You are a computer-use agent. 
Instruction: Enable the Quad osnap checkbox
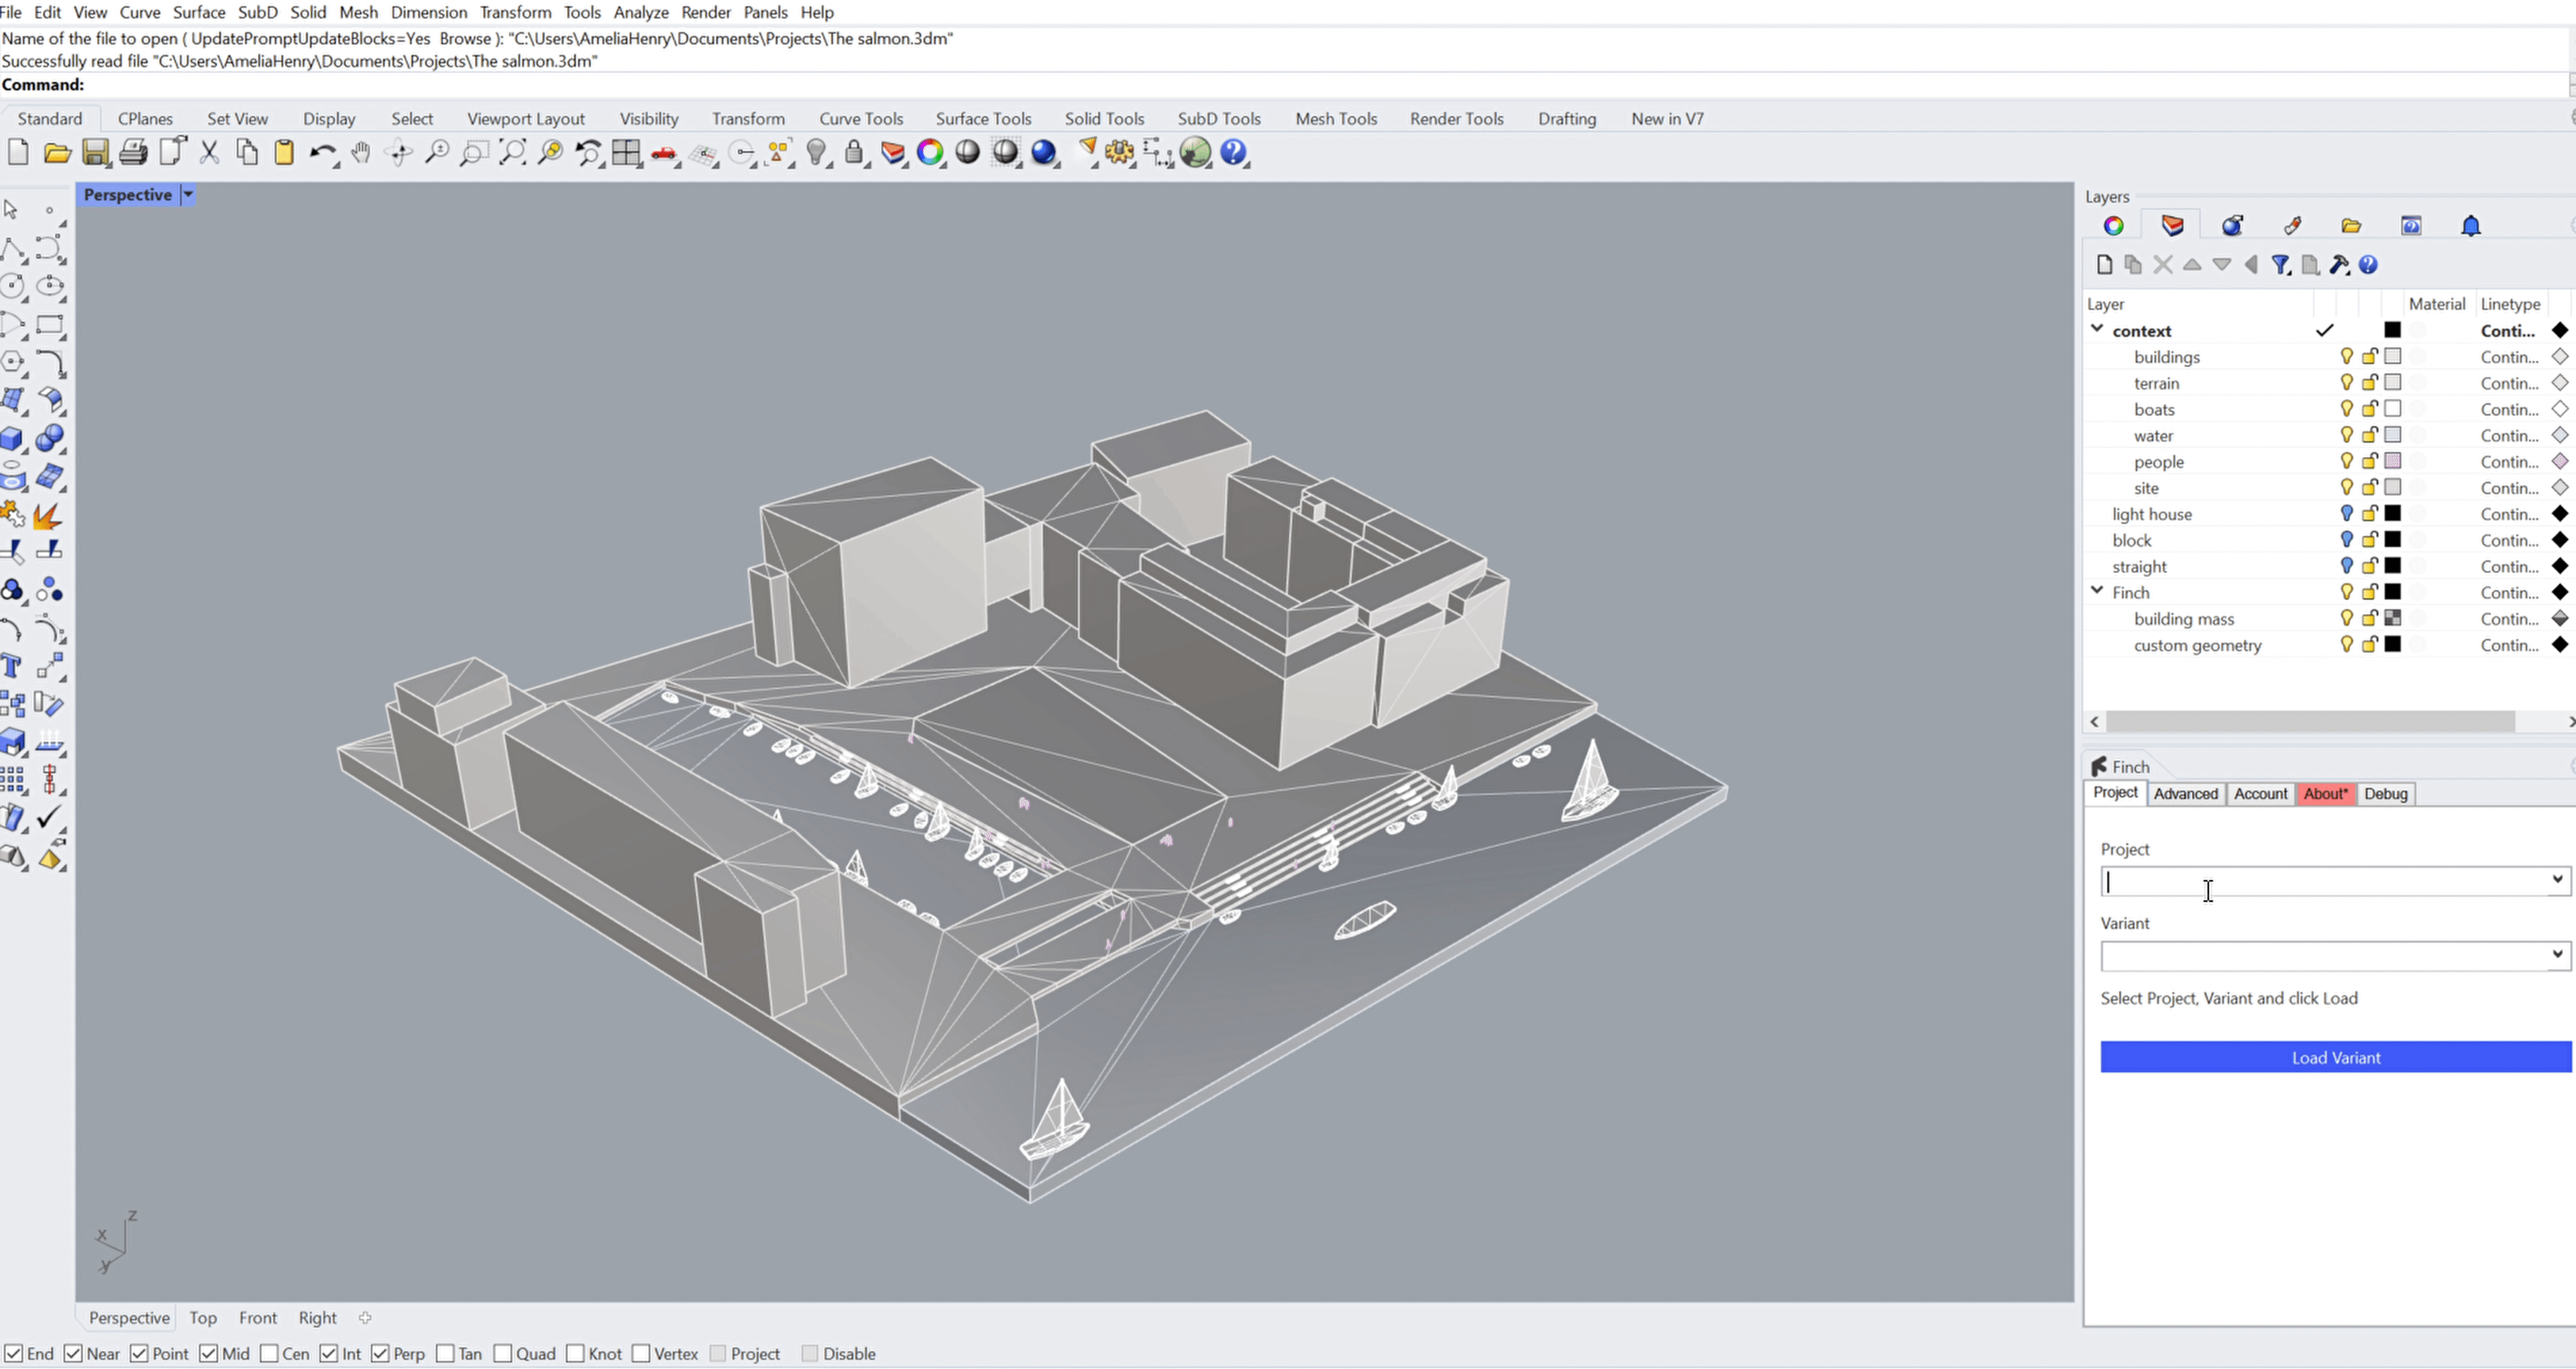tap(503, 1353)
